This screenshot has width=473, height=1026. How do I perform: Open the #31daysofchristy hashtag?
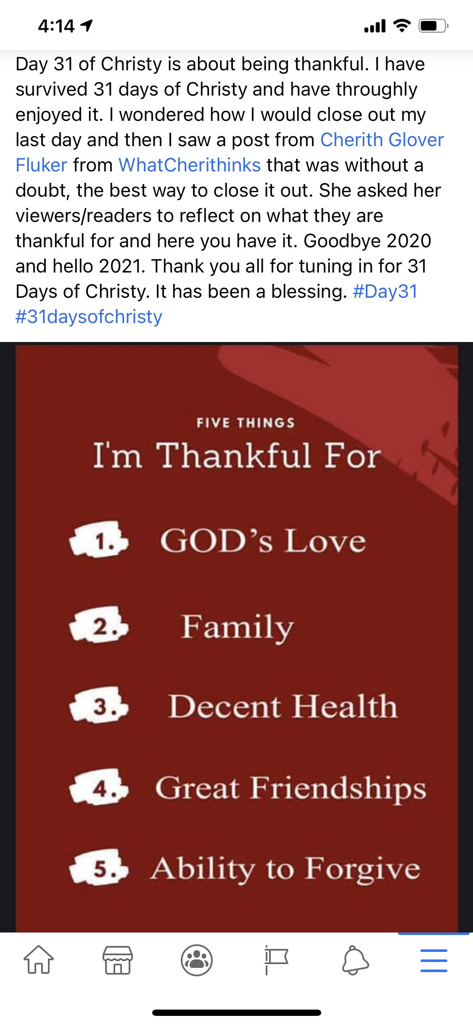(x=89, y=317)
